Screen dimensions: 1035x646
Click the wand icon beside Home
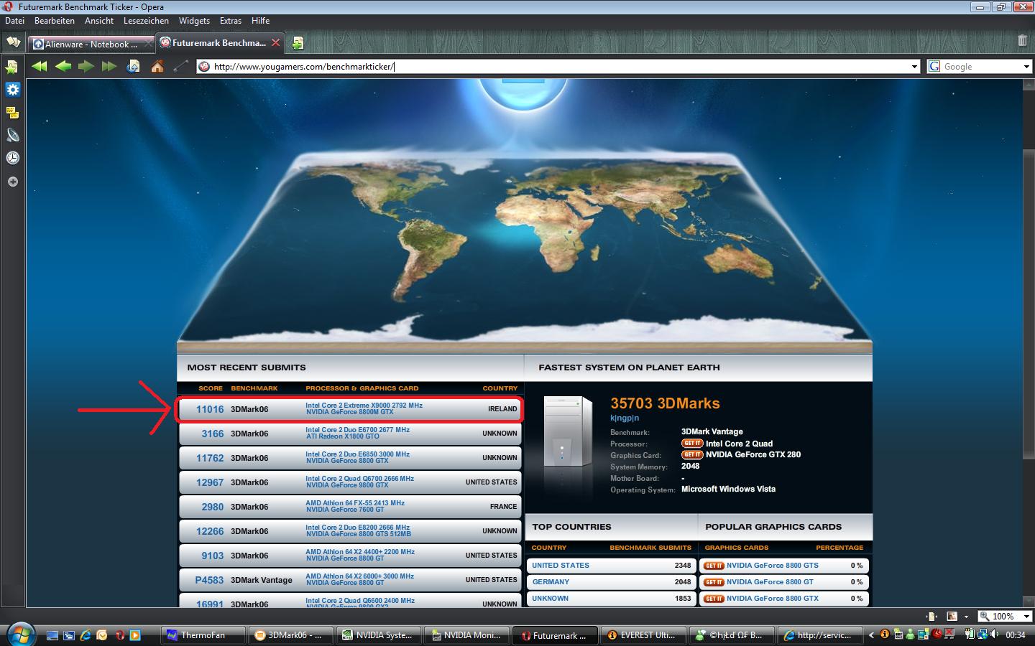click(181, 67)
